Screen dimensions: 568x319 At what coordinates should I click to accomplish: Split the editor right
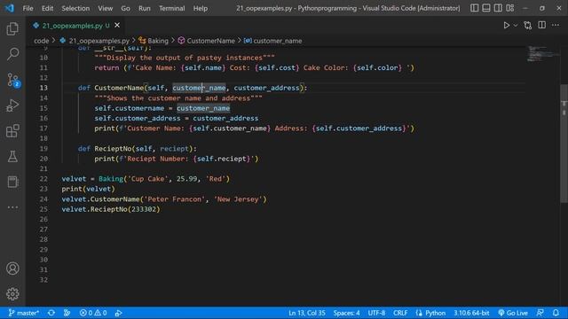click(542, 25)
